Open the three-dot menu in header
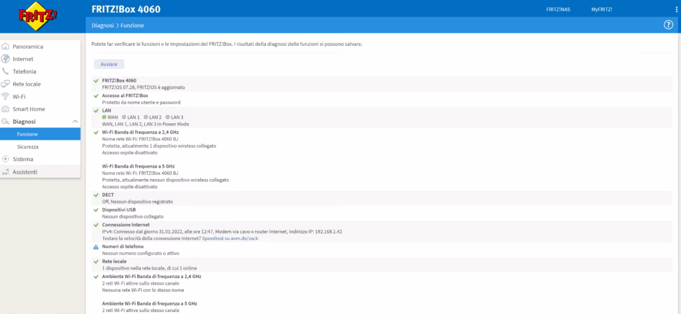Screen dimensions: 681x314 click(x=676, y=9)
